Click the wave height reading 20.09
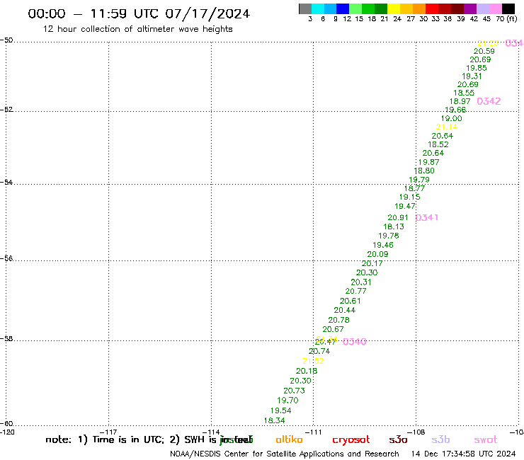This screenshot has width=524, height=460. click(x=377, y=255)
